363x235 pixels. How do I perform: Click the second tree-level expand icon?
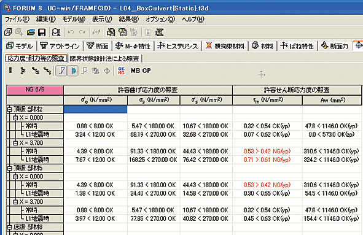[36, 71]
